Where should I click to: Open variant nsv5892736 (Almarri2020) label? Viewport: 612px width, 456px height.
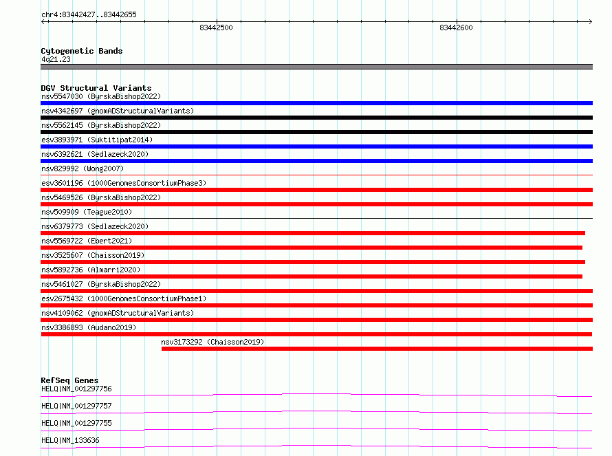click(91, 270)
